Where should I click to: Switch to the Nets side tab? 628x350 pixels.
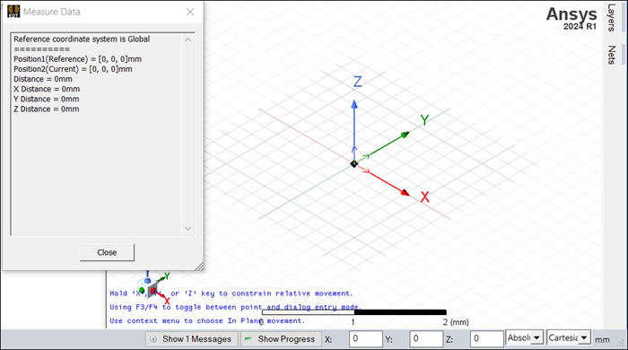pyautogui.click(x=611, y=55)
